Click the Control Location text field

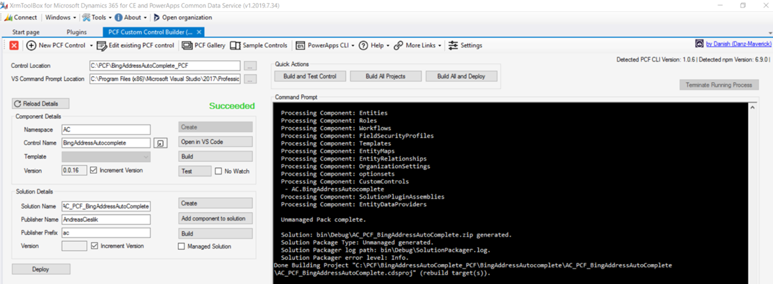[x=165, y=65]
